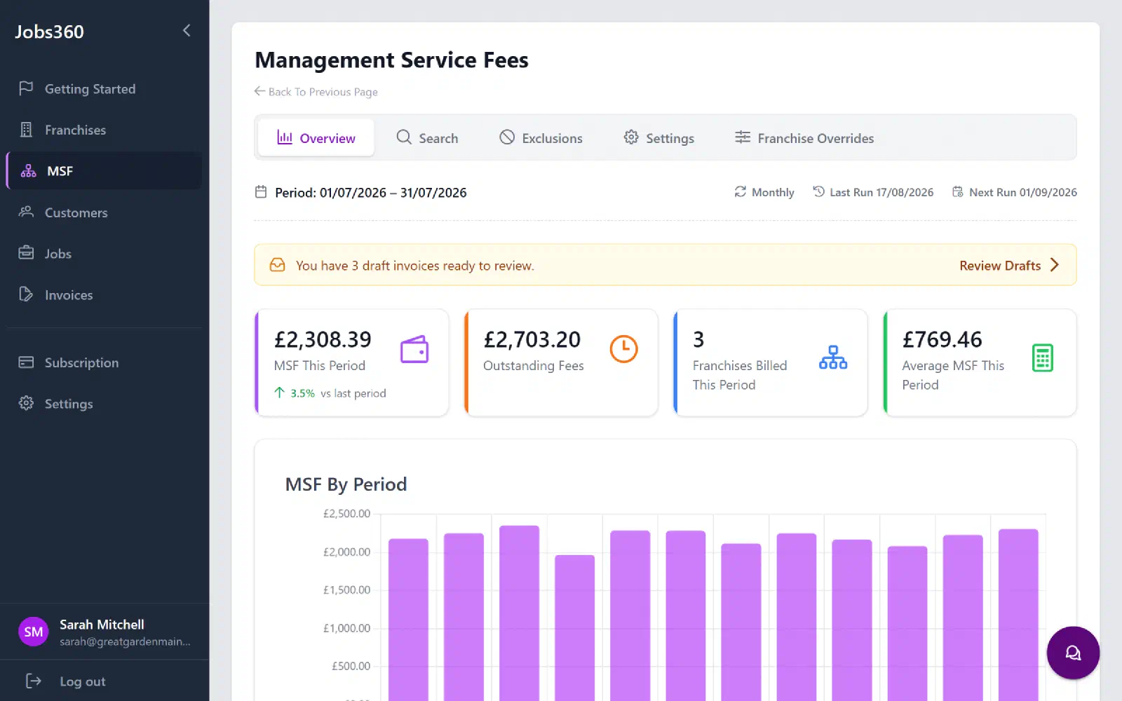This screenshot has height=701, width=1122.
Task: Open the chat support bubble
Action: pos(1073,653)
